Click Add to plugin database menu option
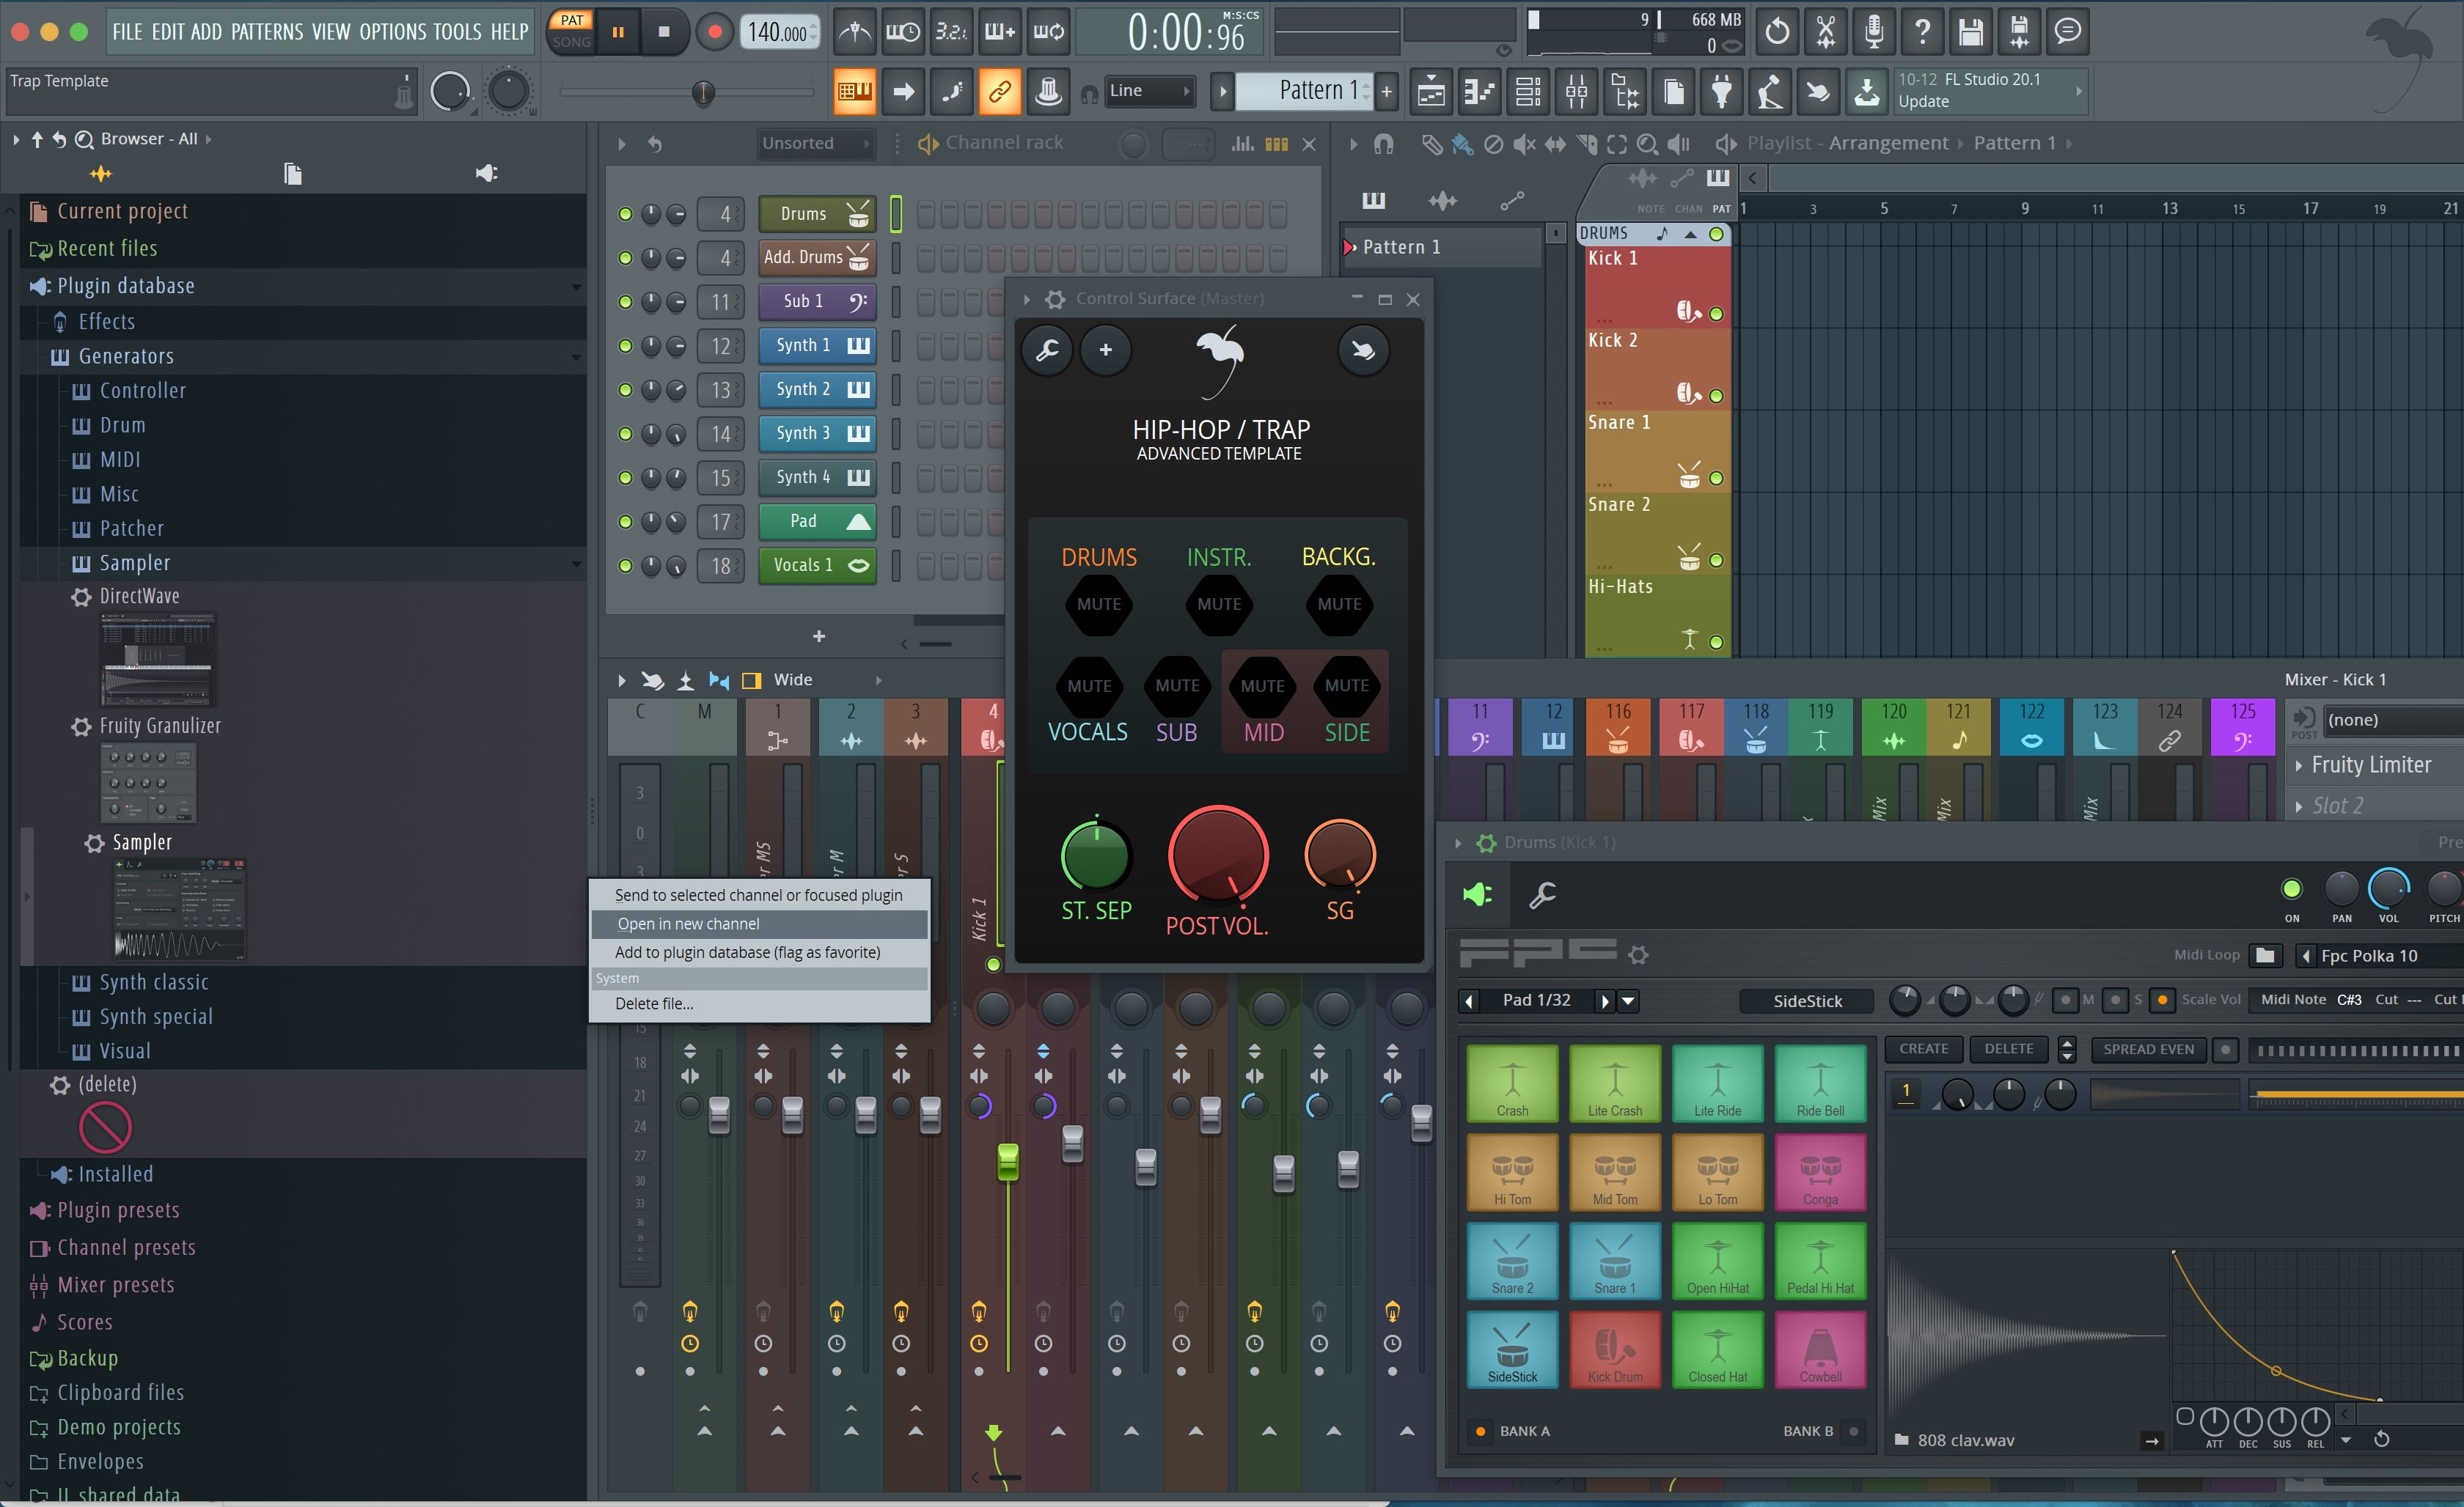The height and width of the screenshot is (1507, 2464). click(x=747, y=951)
